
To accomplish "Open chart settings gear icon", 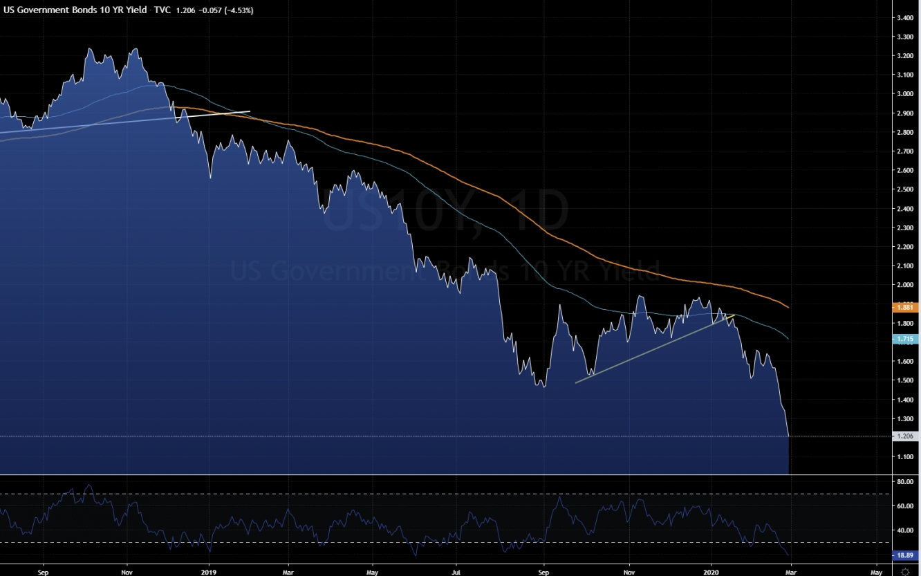I will pyautogui.click(x=905, y=571).
